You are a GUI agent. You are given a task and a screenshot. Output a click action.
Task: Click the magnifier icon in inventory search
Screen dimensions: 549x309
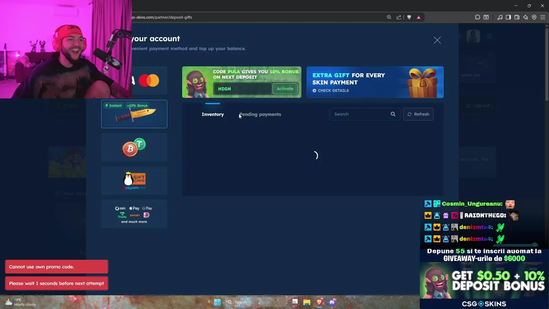[393, 114]
